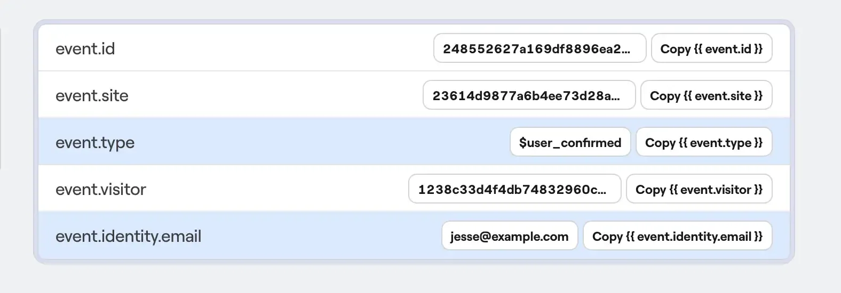Click the event.id value starting with 248552627a
Image resolution: width=841 pixels, height=293 pixels.
tap(539, 49)
